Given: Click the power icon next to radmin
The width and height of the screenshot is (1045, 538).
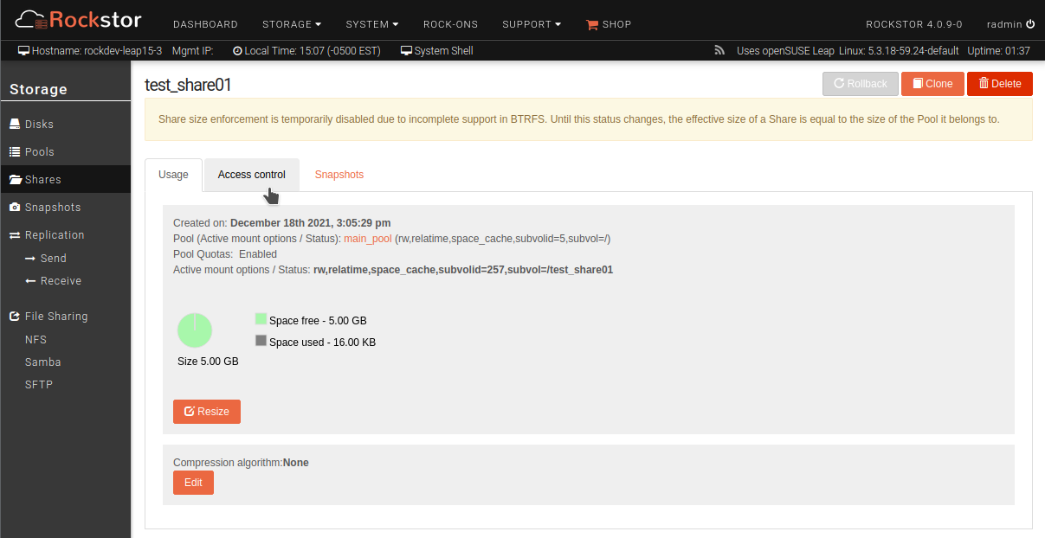Looking at the screenshot, I should pyautogui.click(x=1030, y=24).
